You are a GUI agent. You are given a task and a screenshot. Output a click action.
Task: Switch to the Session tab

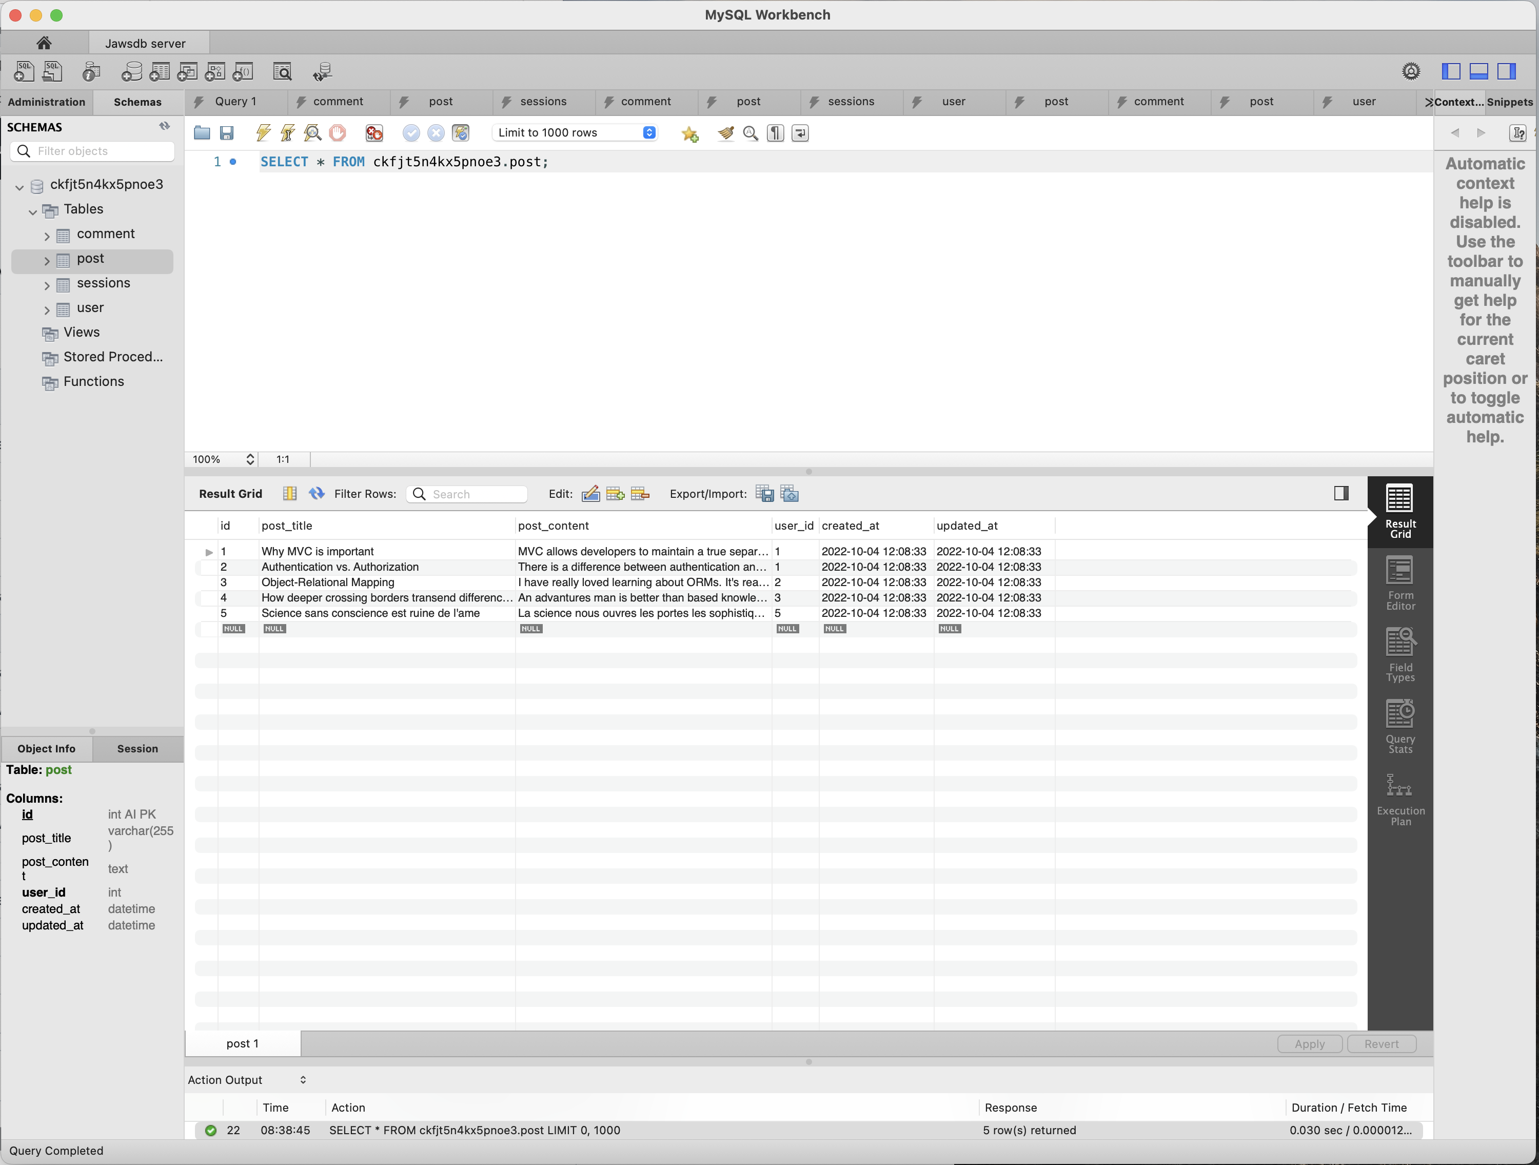click(x=138, y=748)
